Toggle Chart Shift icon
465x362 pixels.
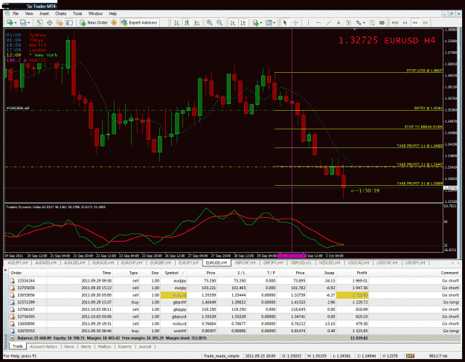pos(243,23)
